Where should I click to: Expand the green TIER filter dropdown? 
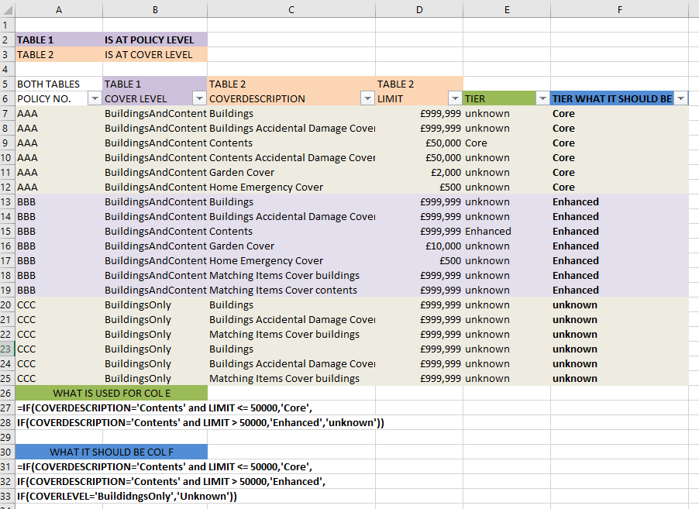pos(542,98)
